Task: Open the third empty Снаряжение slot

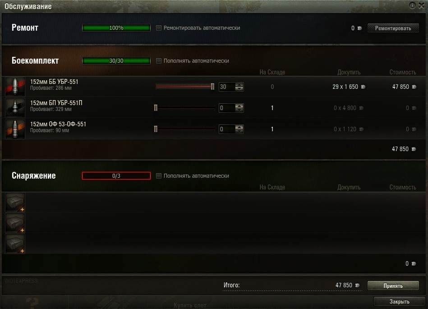Action: [x=15, y=244]
